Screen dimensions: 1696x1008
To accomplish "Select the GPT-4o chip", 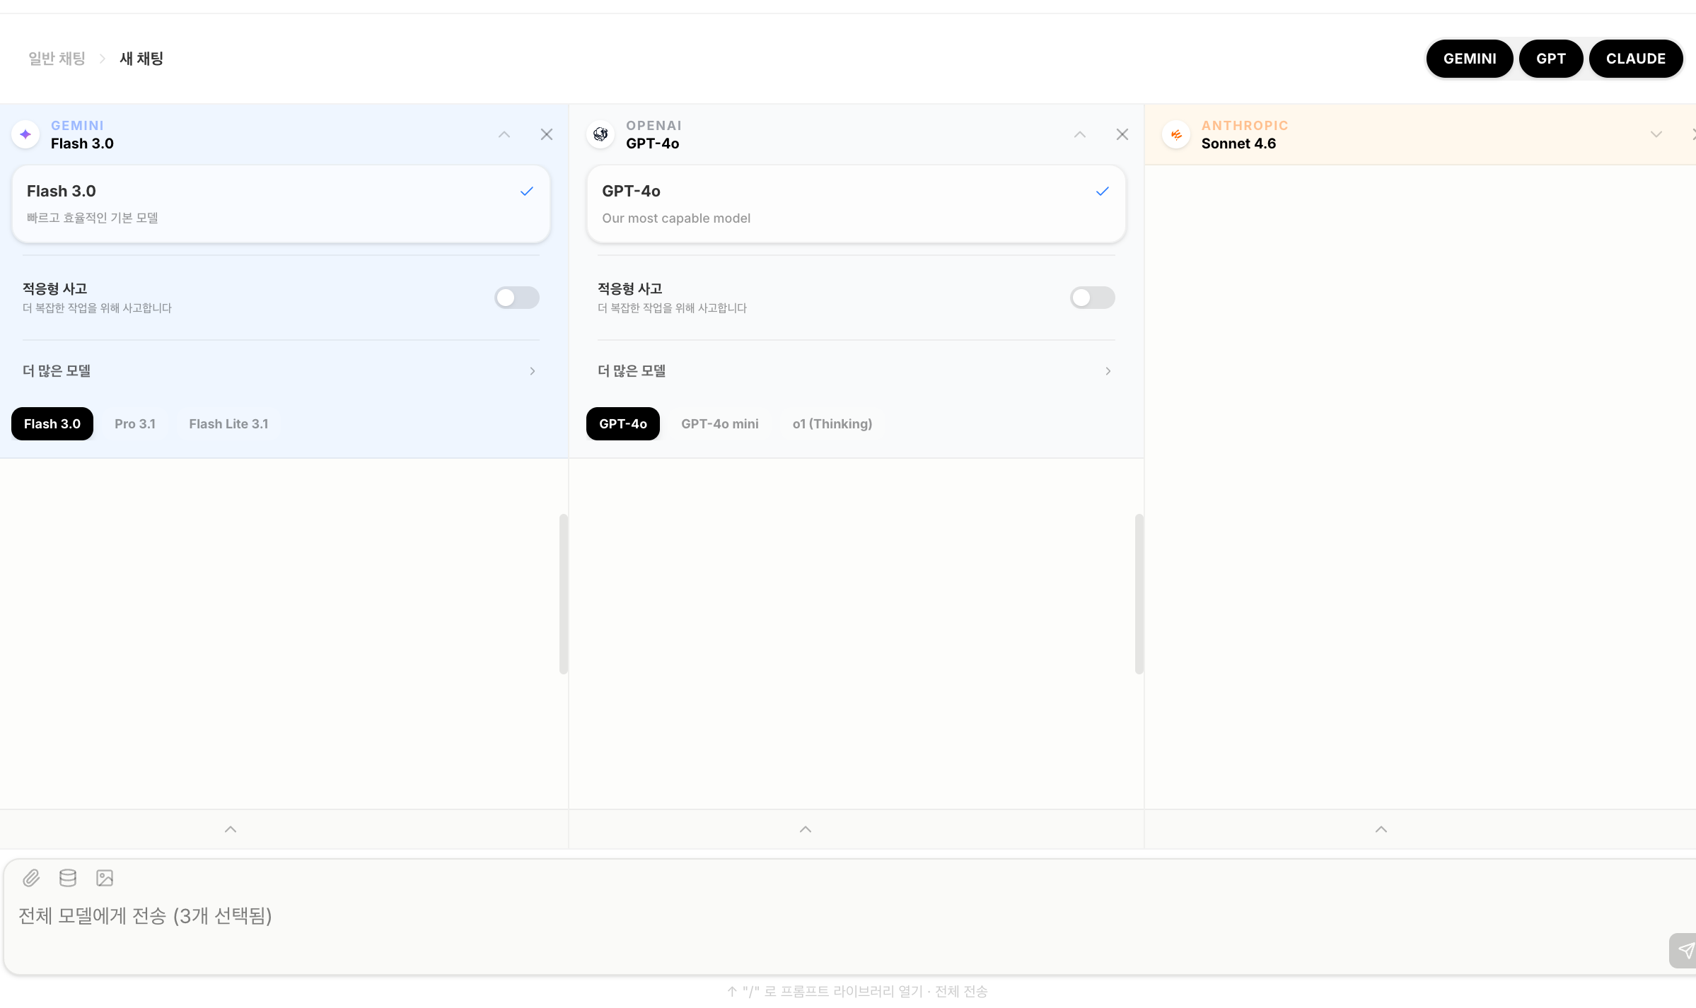I will click(x=623, y=423).
